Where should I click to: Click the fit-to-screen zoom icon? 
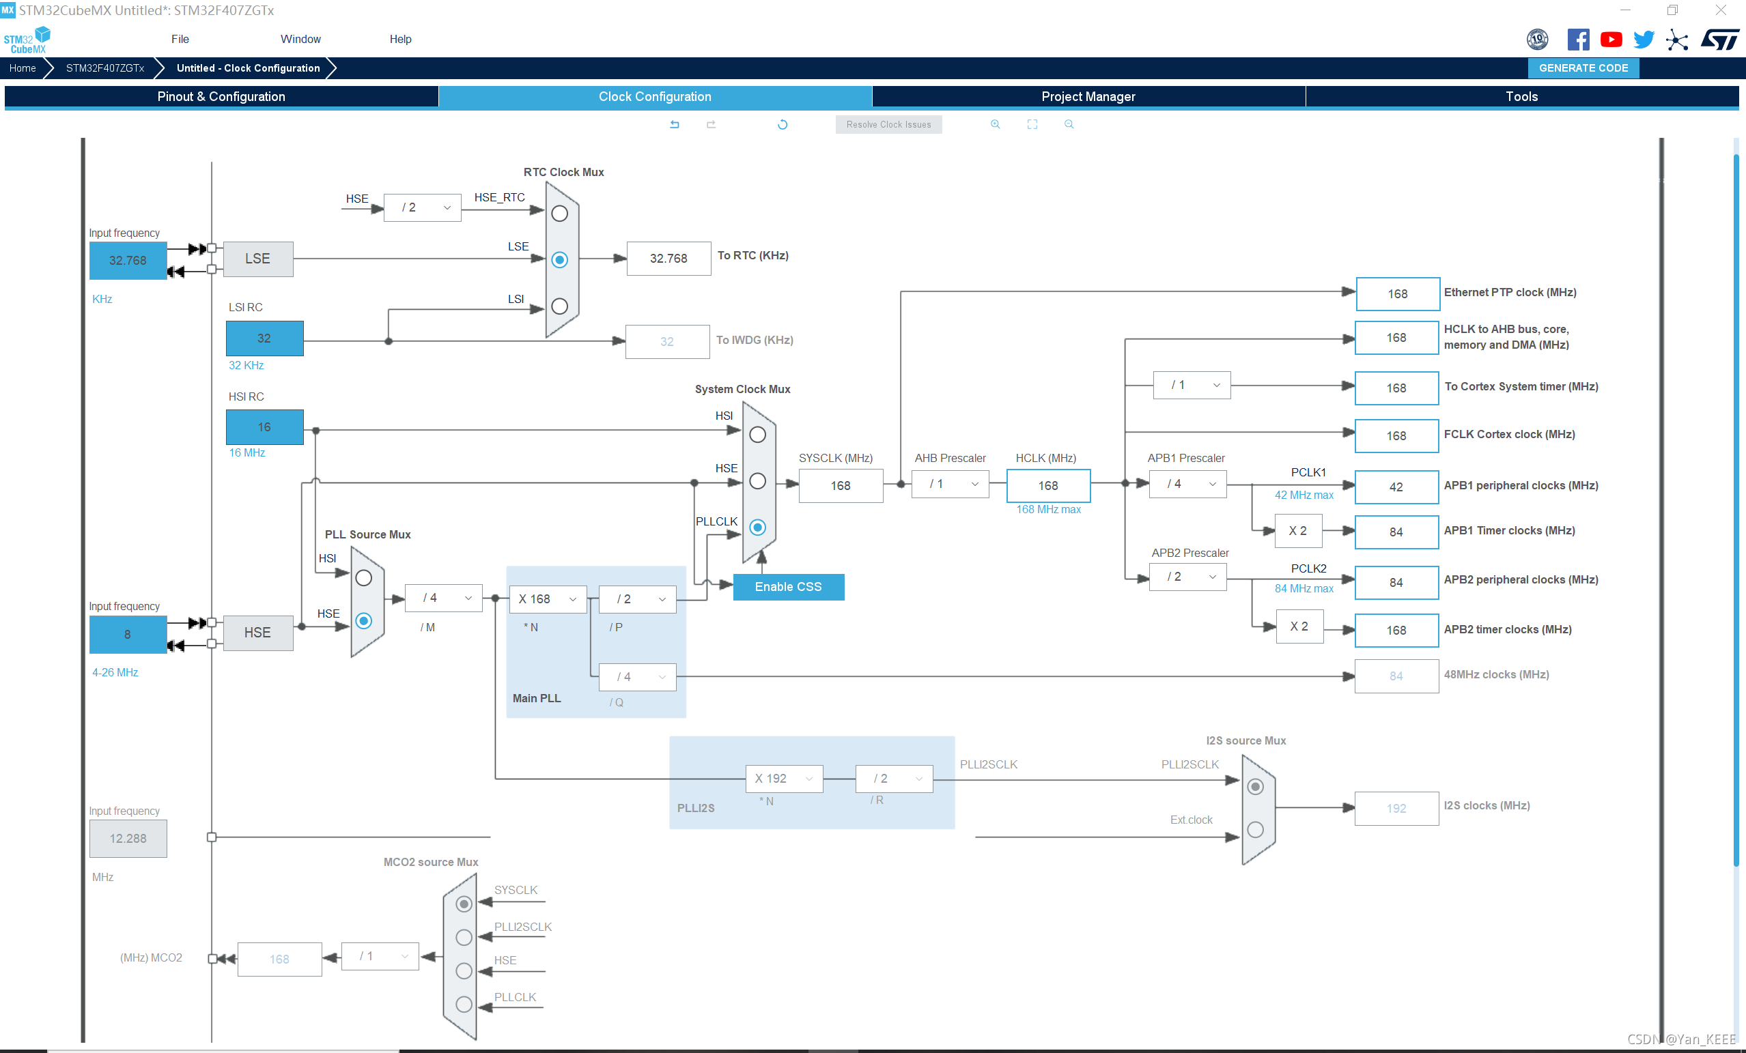point(1032,125)
